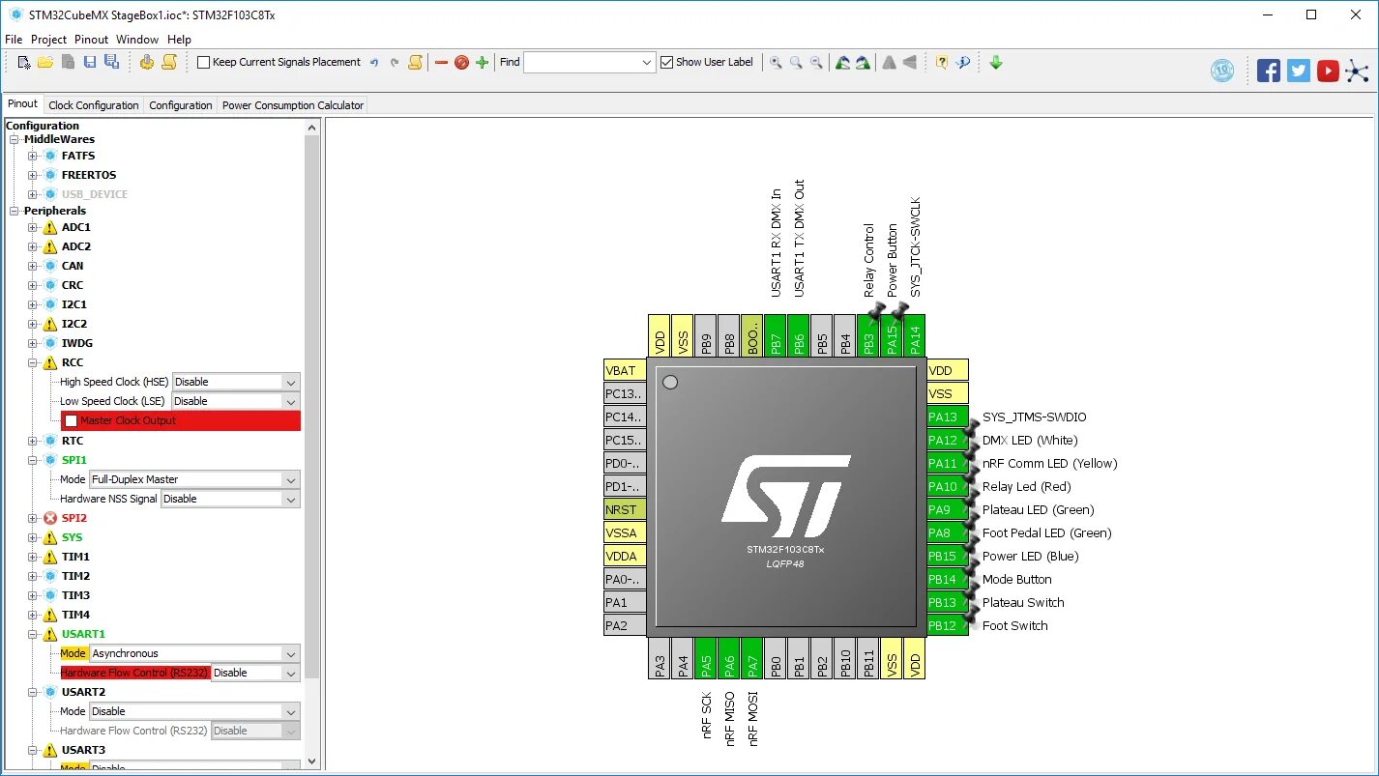Screen dimensions: 1379x776
Task: Click the PA5 pin on the chip
Action: [x=706, y=657]
